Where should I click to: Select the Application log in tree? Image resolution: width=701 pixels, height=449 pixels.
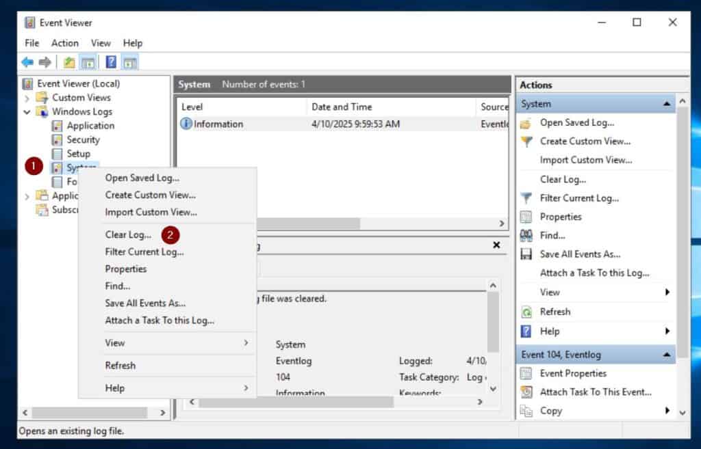tap(91, 126)
